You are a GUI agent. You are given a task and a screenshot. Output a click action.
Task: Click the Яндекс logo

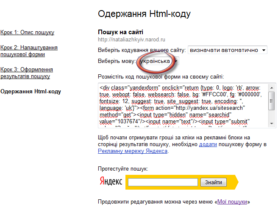[x=111, y=181]
